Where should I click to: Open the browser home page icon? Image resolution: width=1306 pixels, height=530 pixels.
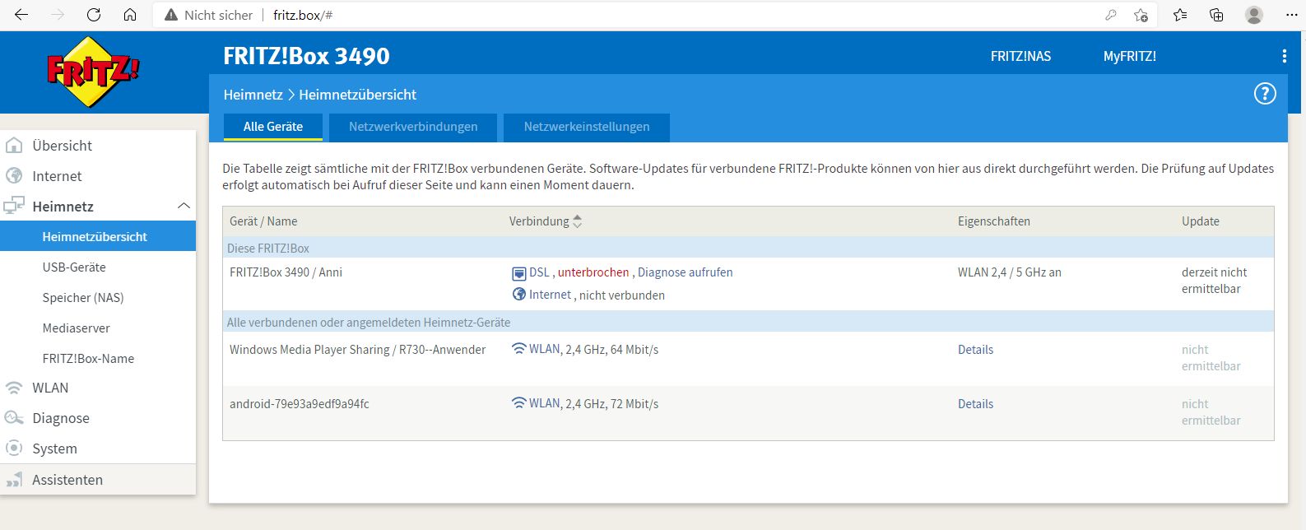tap(130, 15)
